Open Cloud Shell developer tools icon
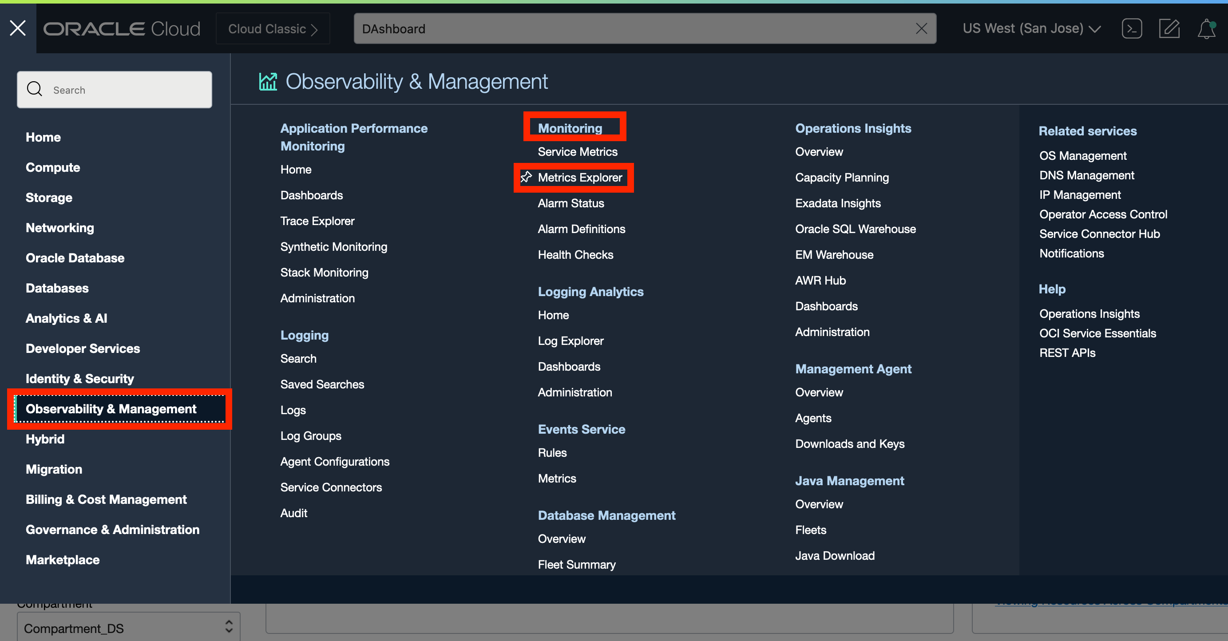The width and height of the screenshot is (1228, 641). [x=1131, y=28]
